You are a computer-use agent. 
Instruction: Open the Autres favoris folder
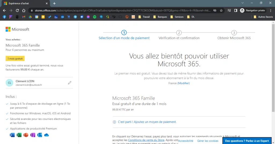tap(263, 17)
